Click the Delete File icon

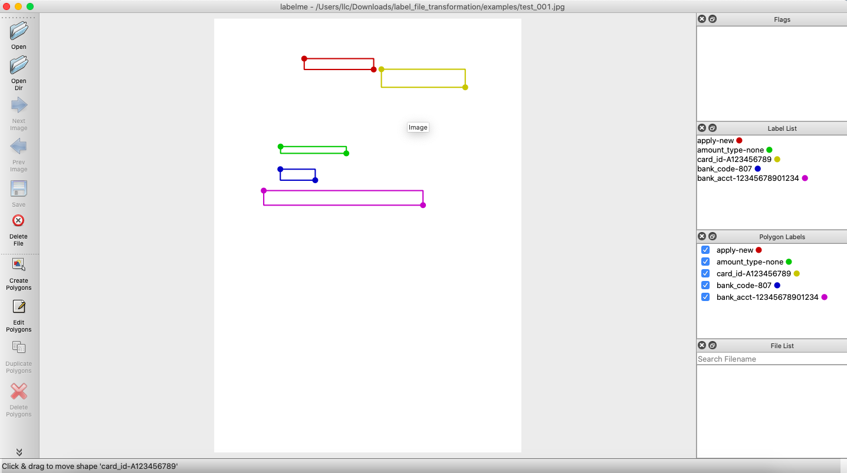(18, 221)
